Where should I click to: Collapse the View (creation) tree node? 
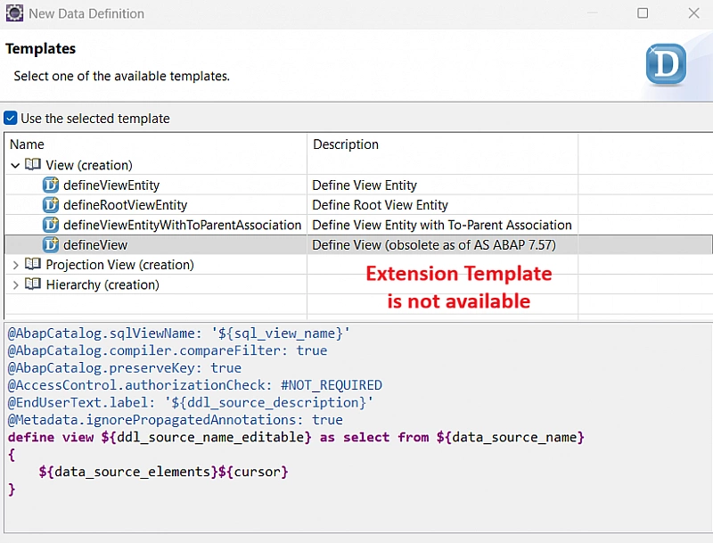16,165
